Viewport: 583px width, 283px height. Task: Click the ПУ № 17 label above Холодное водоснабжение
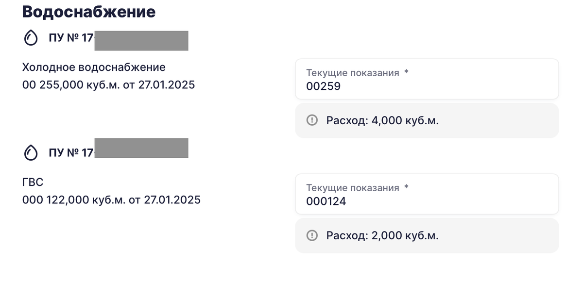click(71, 37)
